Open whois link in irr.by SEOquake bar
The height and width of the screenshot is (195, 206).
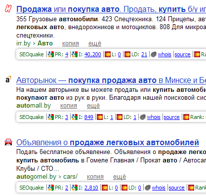coord(165,54)
